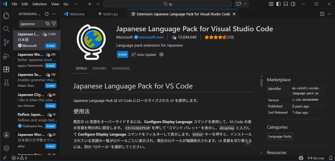Toggle the bottom panel layout
The height and width of the screenshot is (161, 335).
(x=285, y=4)
